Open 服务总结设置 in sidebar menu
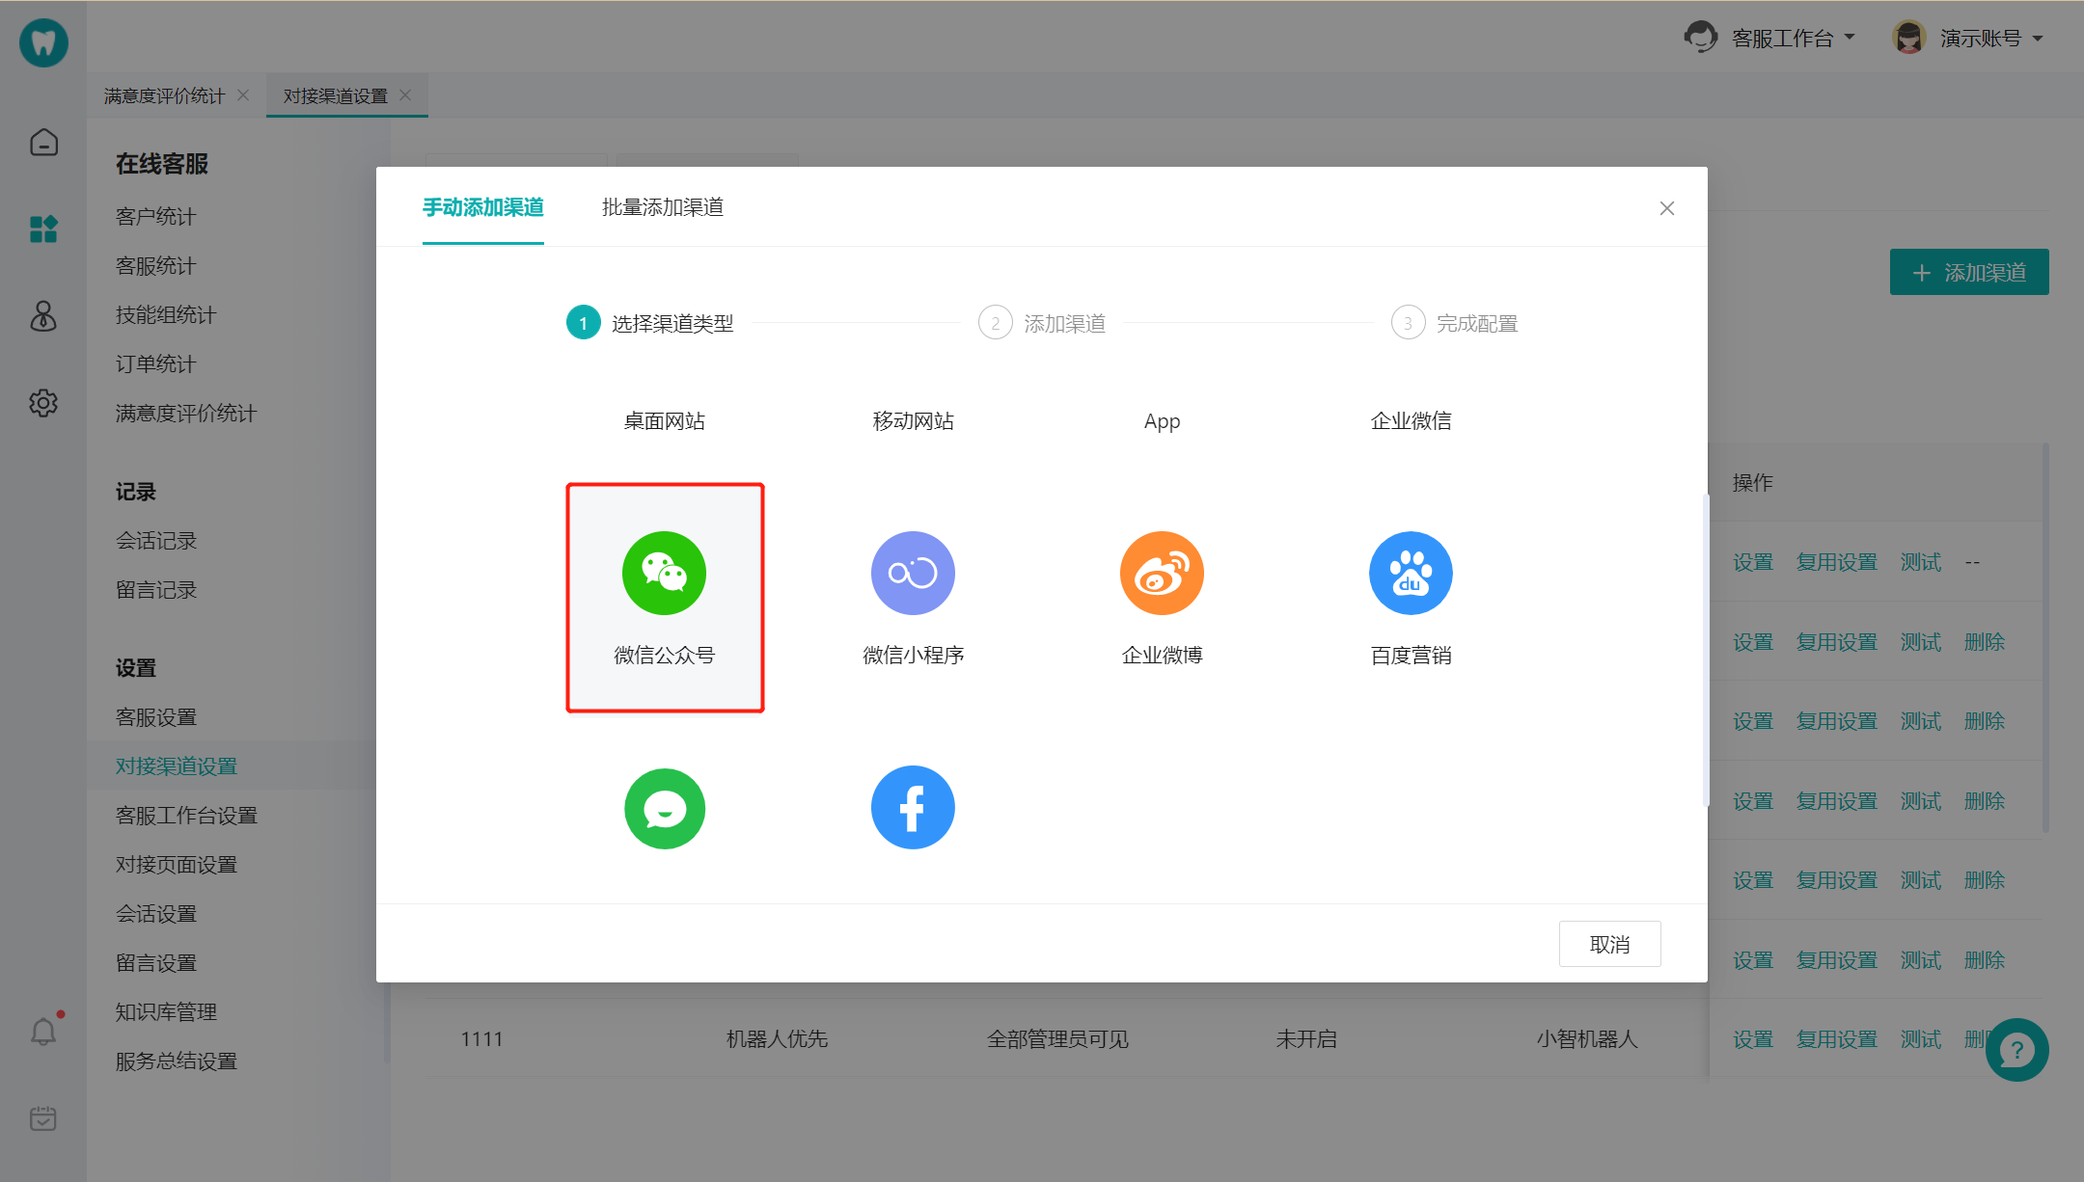Screen dimensions: 2084x1182 click(176, 1061)
